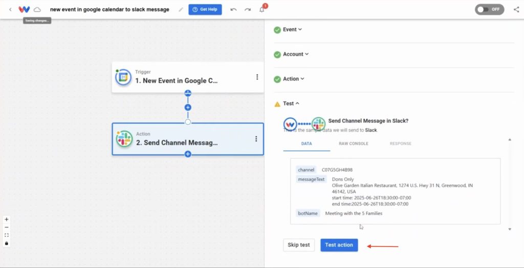
Task: Switch to the RESPONSE tab
Action: (x=400, y=143)
